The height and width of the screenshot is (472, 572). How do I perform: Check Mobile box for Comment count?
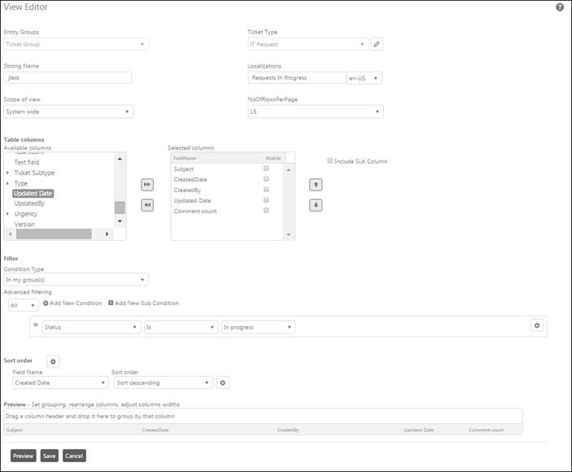[x=266, y=211]
